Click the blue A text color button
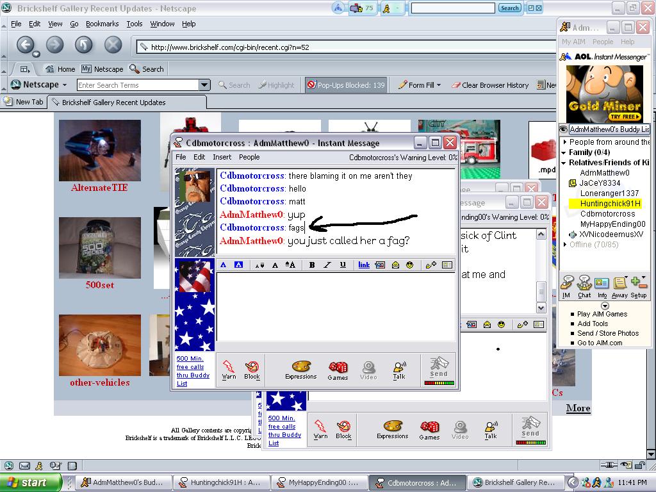656x492 pixels. coord(223,265)
